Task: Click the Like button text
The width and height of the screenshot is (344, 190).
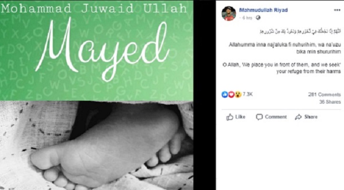Action: (x=240, y=117)
